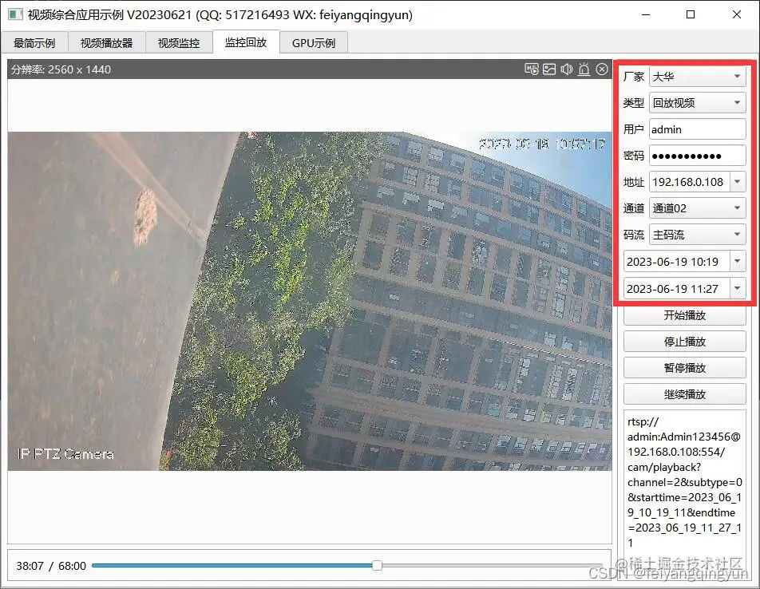
Task: Click the 厂家 label
Action: point(634,77)
